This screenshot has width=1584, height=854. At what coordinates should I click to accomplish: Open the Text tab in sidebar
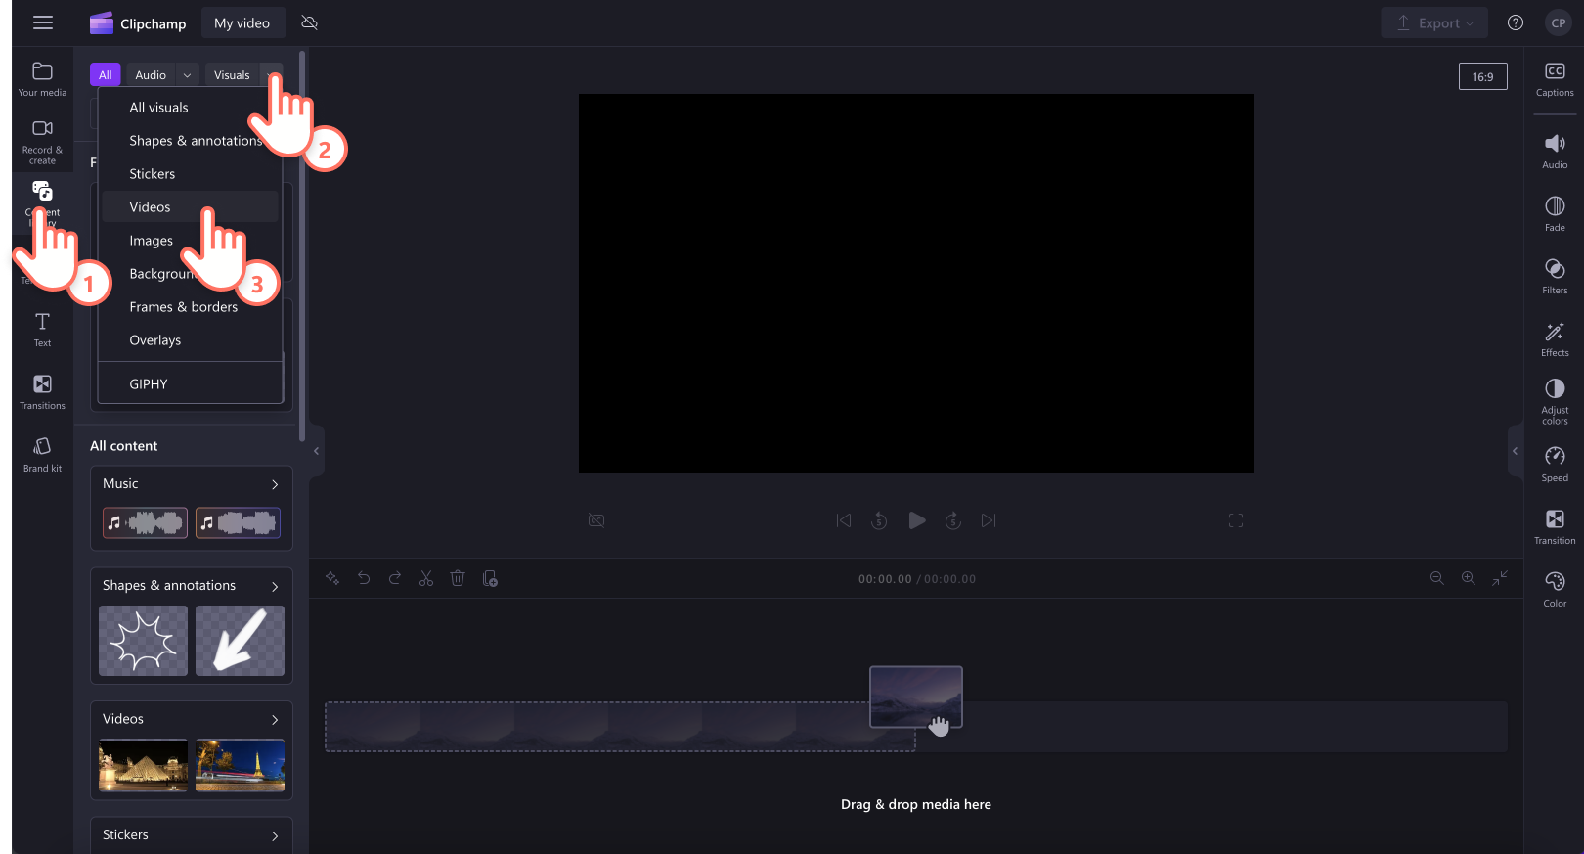(42, 330)
